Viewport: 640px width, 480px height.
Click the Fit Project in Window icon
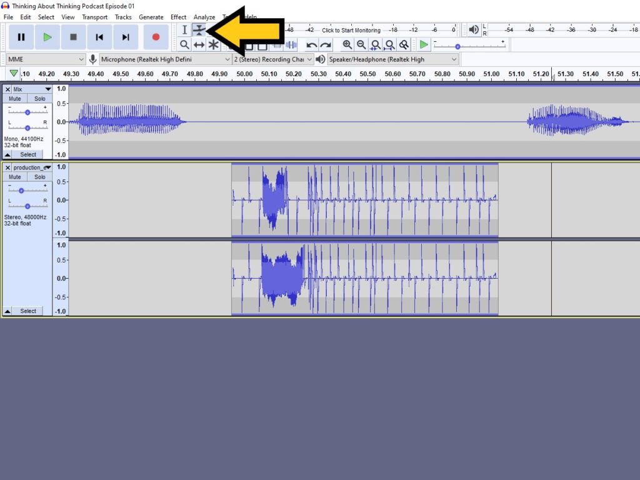(x=389, y=44)
